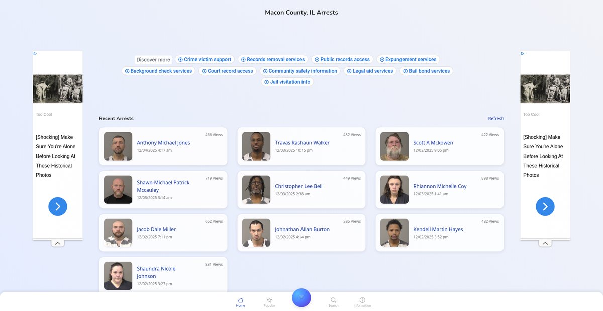Image resolution: width=603 pixels, height=311 pixels.
Task: Select the Crime victim support chip
Action: [205, 59]
